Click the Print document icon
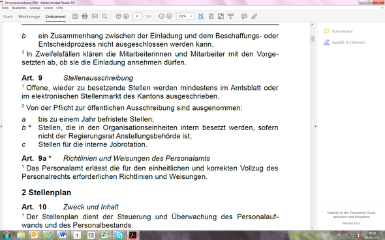This screenshot has height=240, width=385. (85, 16)
